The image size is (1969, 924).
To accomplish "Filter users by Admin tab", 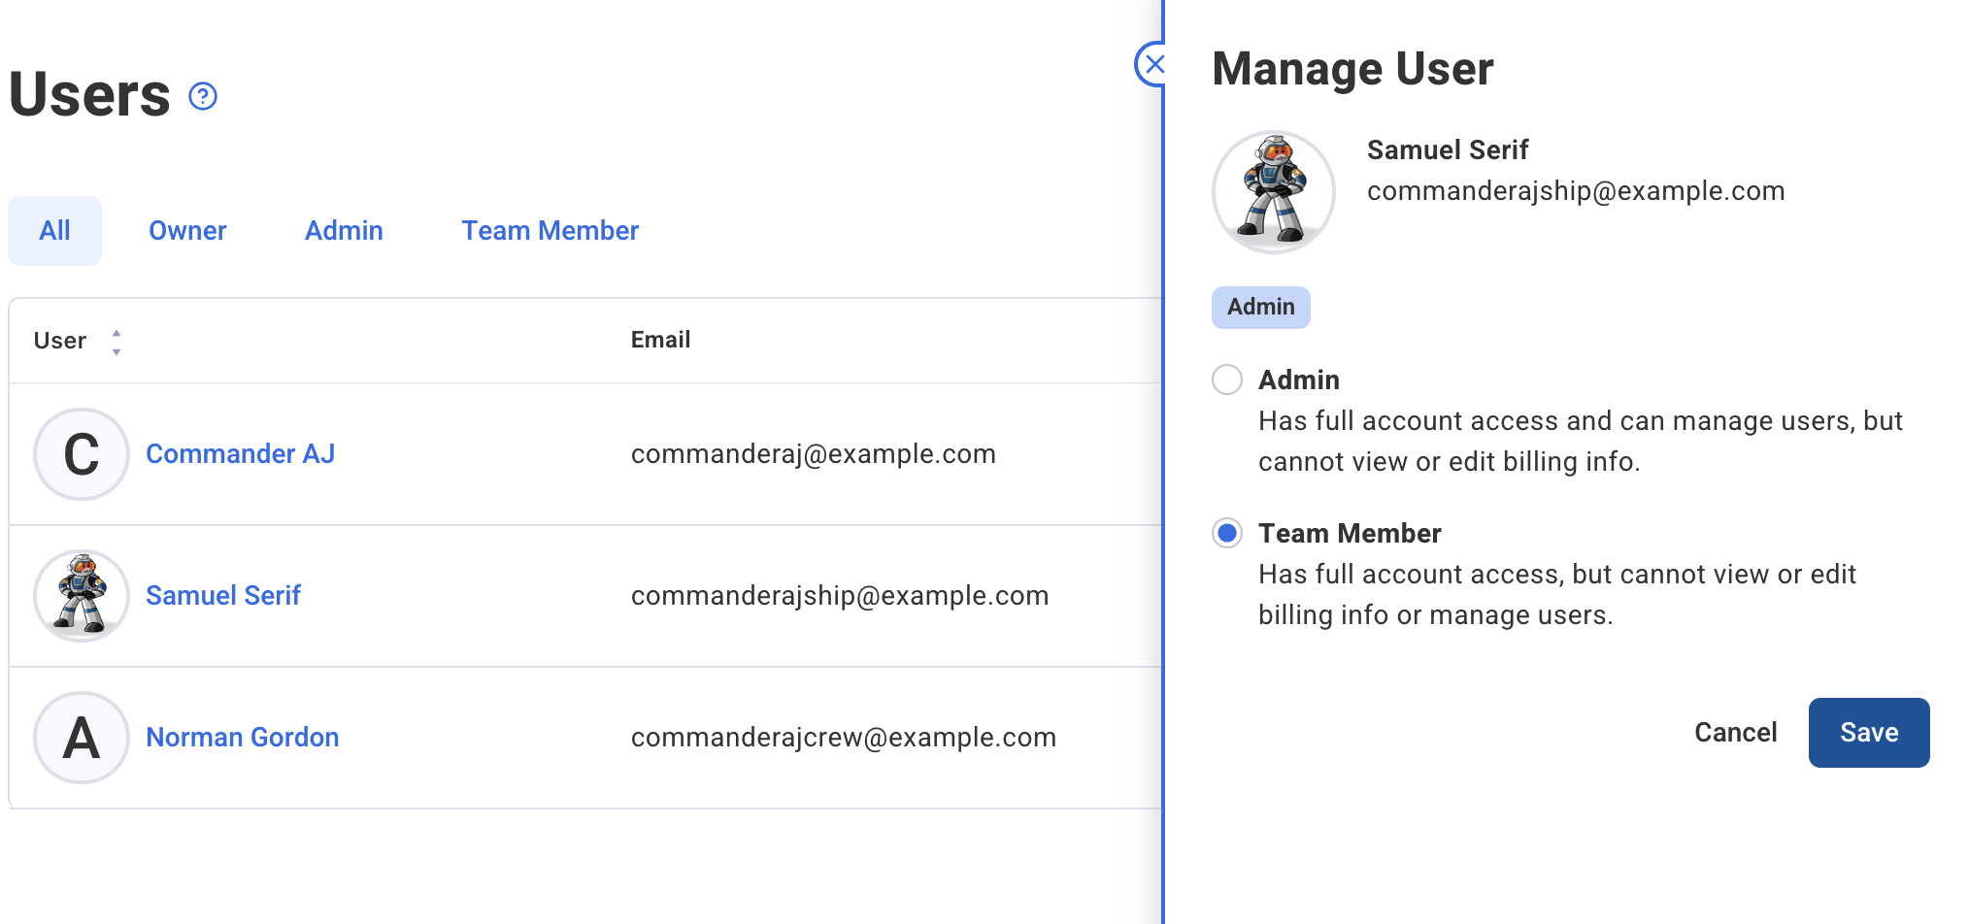I will (344, 231).
